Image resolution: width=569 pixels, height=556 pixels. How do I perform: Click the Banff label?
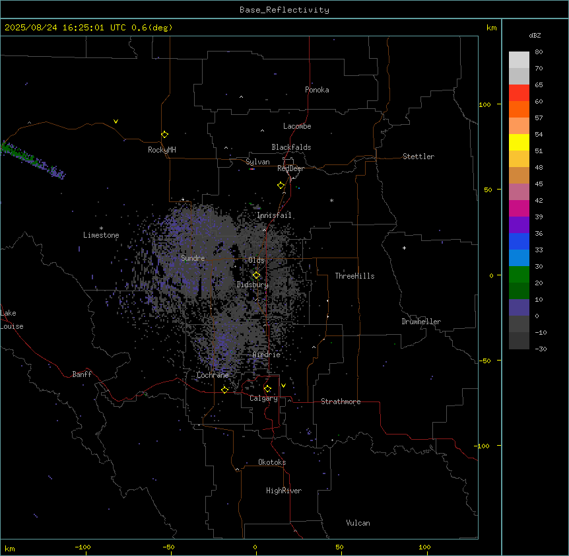(82, 374)
